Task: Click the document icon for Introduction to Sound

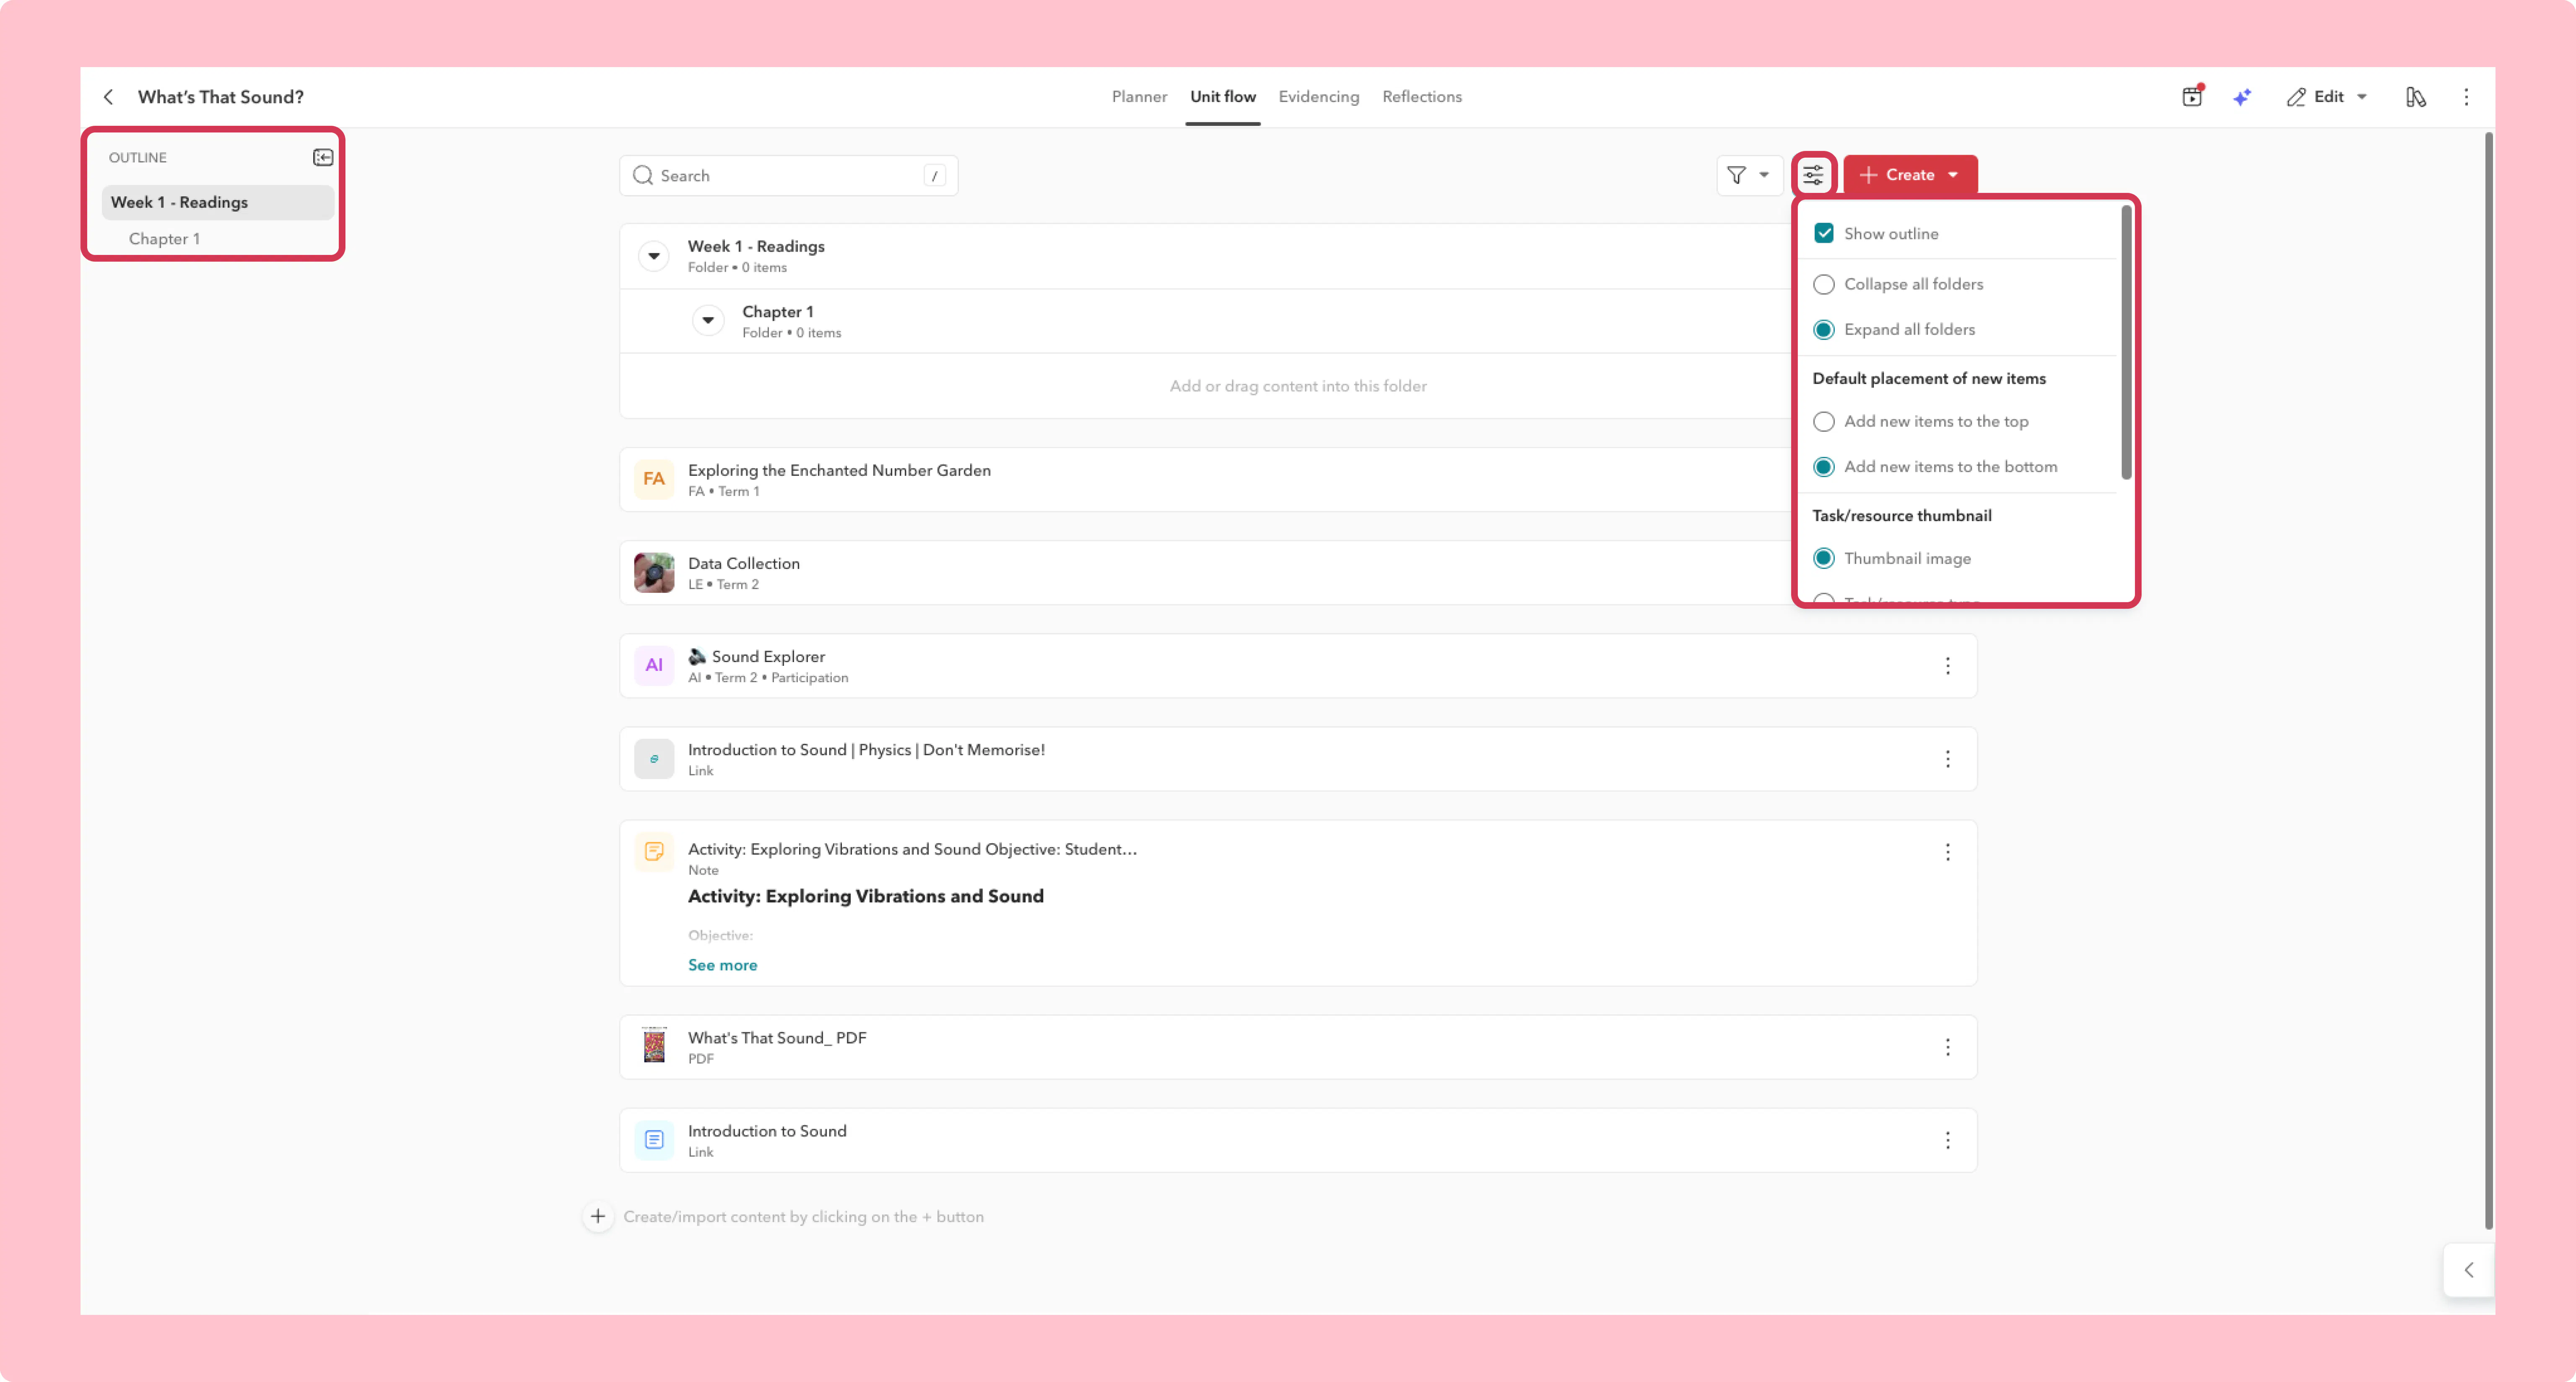Action: [654, 1140]
